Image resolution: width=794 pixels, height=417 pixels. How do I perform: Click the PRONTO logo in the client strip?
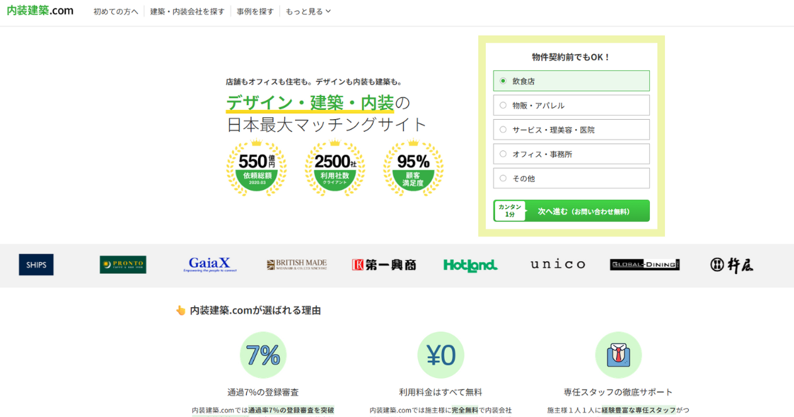click(x=123, y=265)
